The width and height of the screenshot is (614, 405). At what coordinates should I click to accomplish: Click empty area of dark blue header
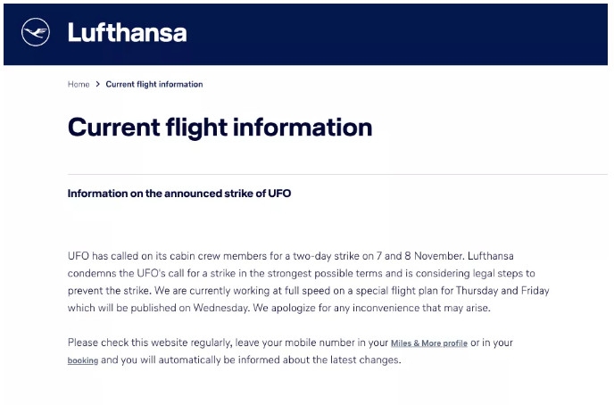point(402,33)
